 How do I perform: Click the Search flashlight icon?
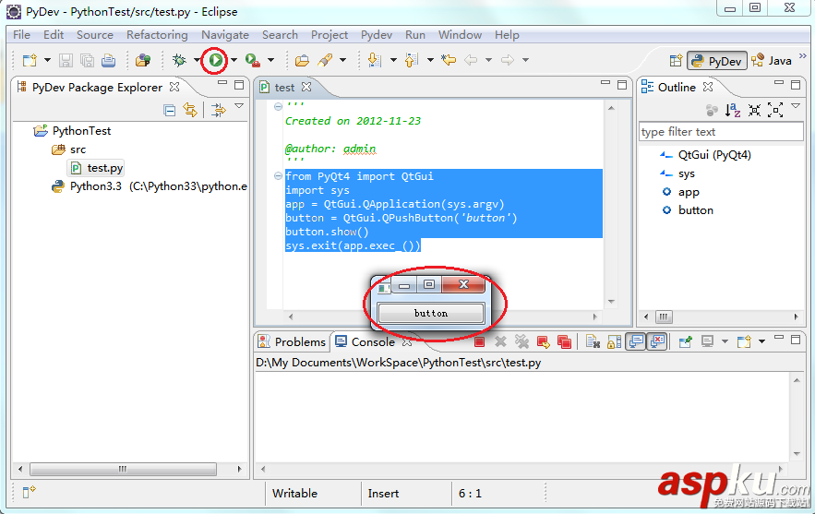[x=326, y=60]
